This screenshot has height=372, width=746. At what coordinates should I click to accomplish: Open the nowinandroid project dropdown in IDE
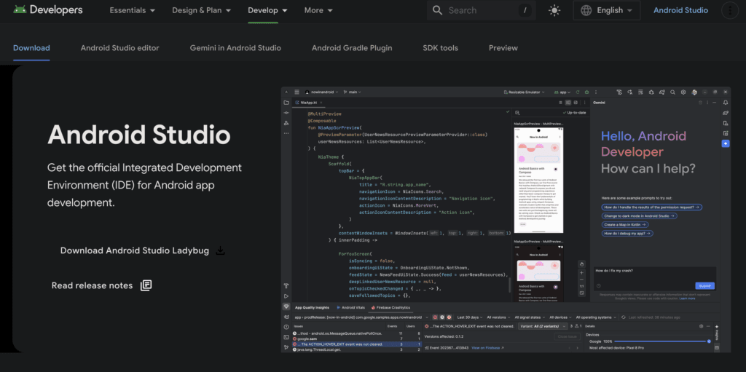coord(321,92)
